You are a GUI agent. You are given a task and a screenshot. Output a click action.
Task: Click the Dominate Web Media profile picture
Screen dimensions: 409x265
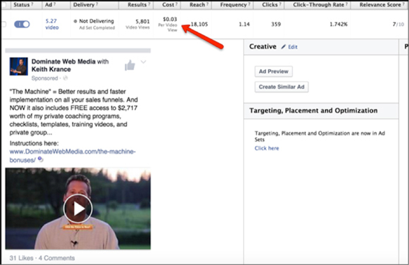19,66
